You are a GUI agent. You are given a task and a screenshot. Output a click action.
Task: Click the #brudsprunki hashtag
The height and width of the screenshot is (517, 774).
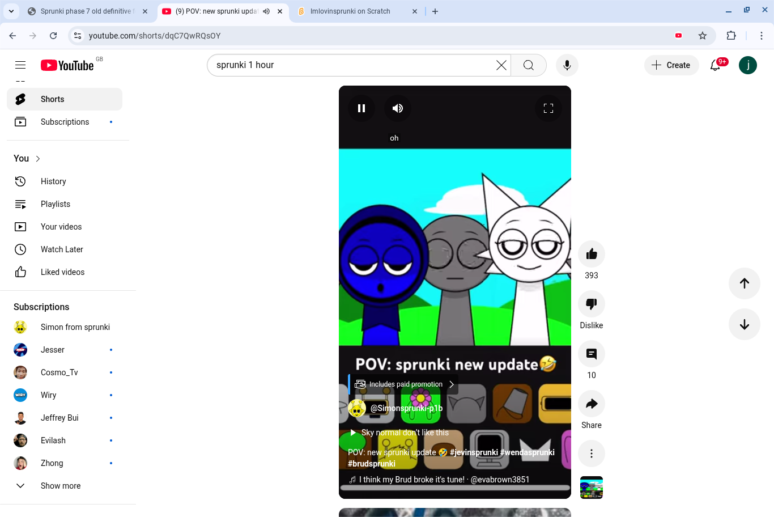(x=372, y=464)
